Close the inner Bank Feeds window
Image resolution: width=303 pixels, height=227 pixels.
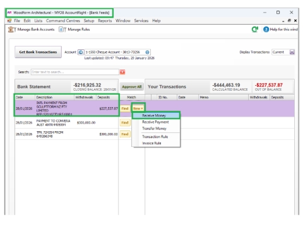(295, 21)
